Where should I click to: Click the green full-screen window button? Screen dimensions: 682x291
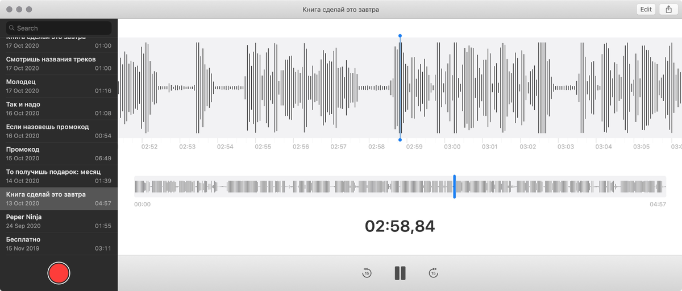pyautogui.click(x=29, y=10)
